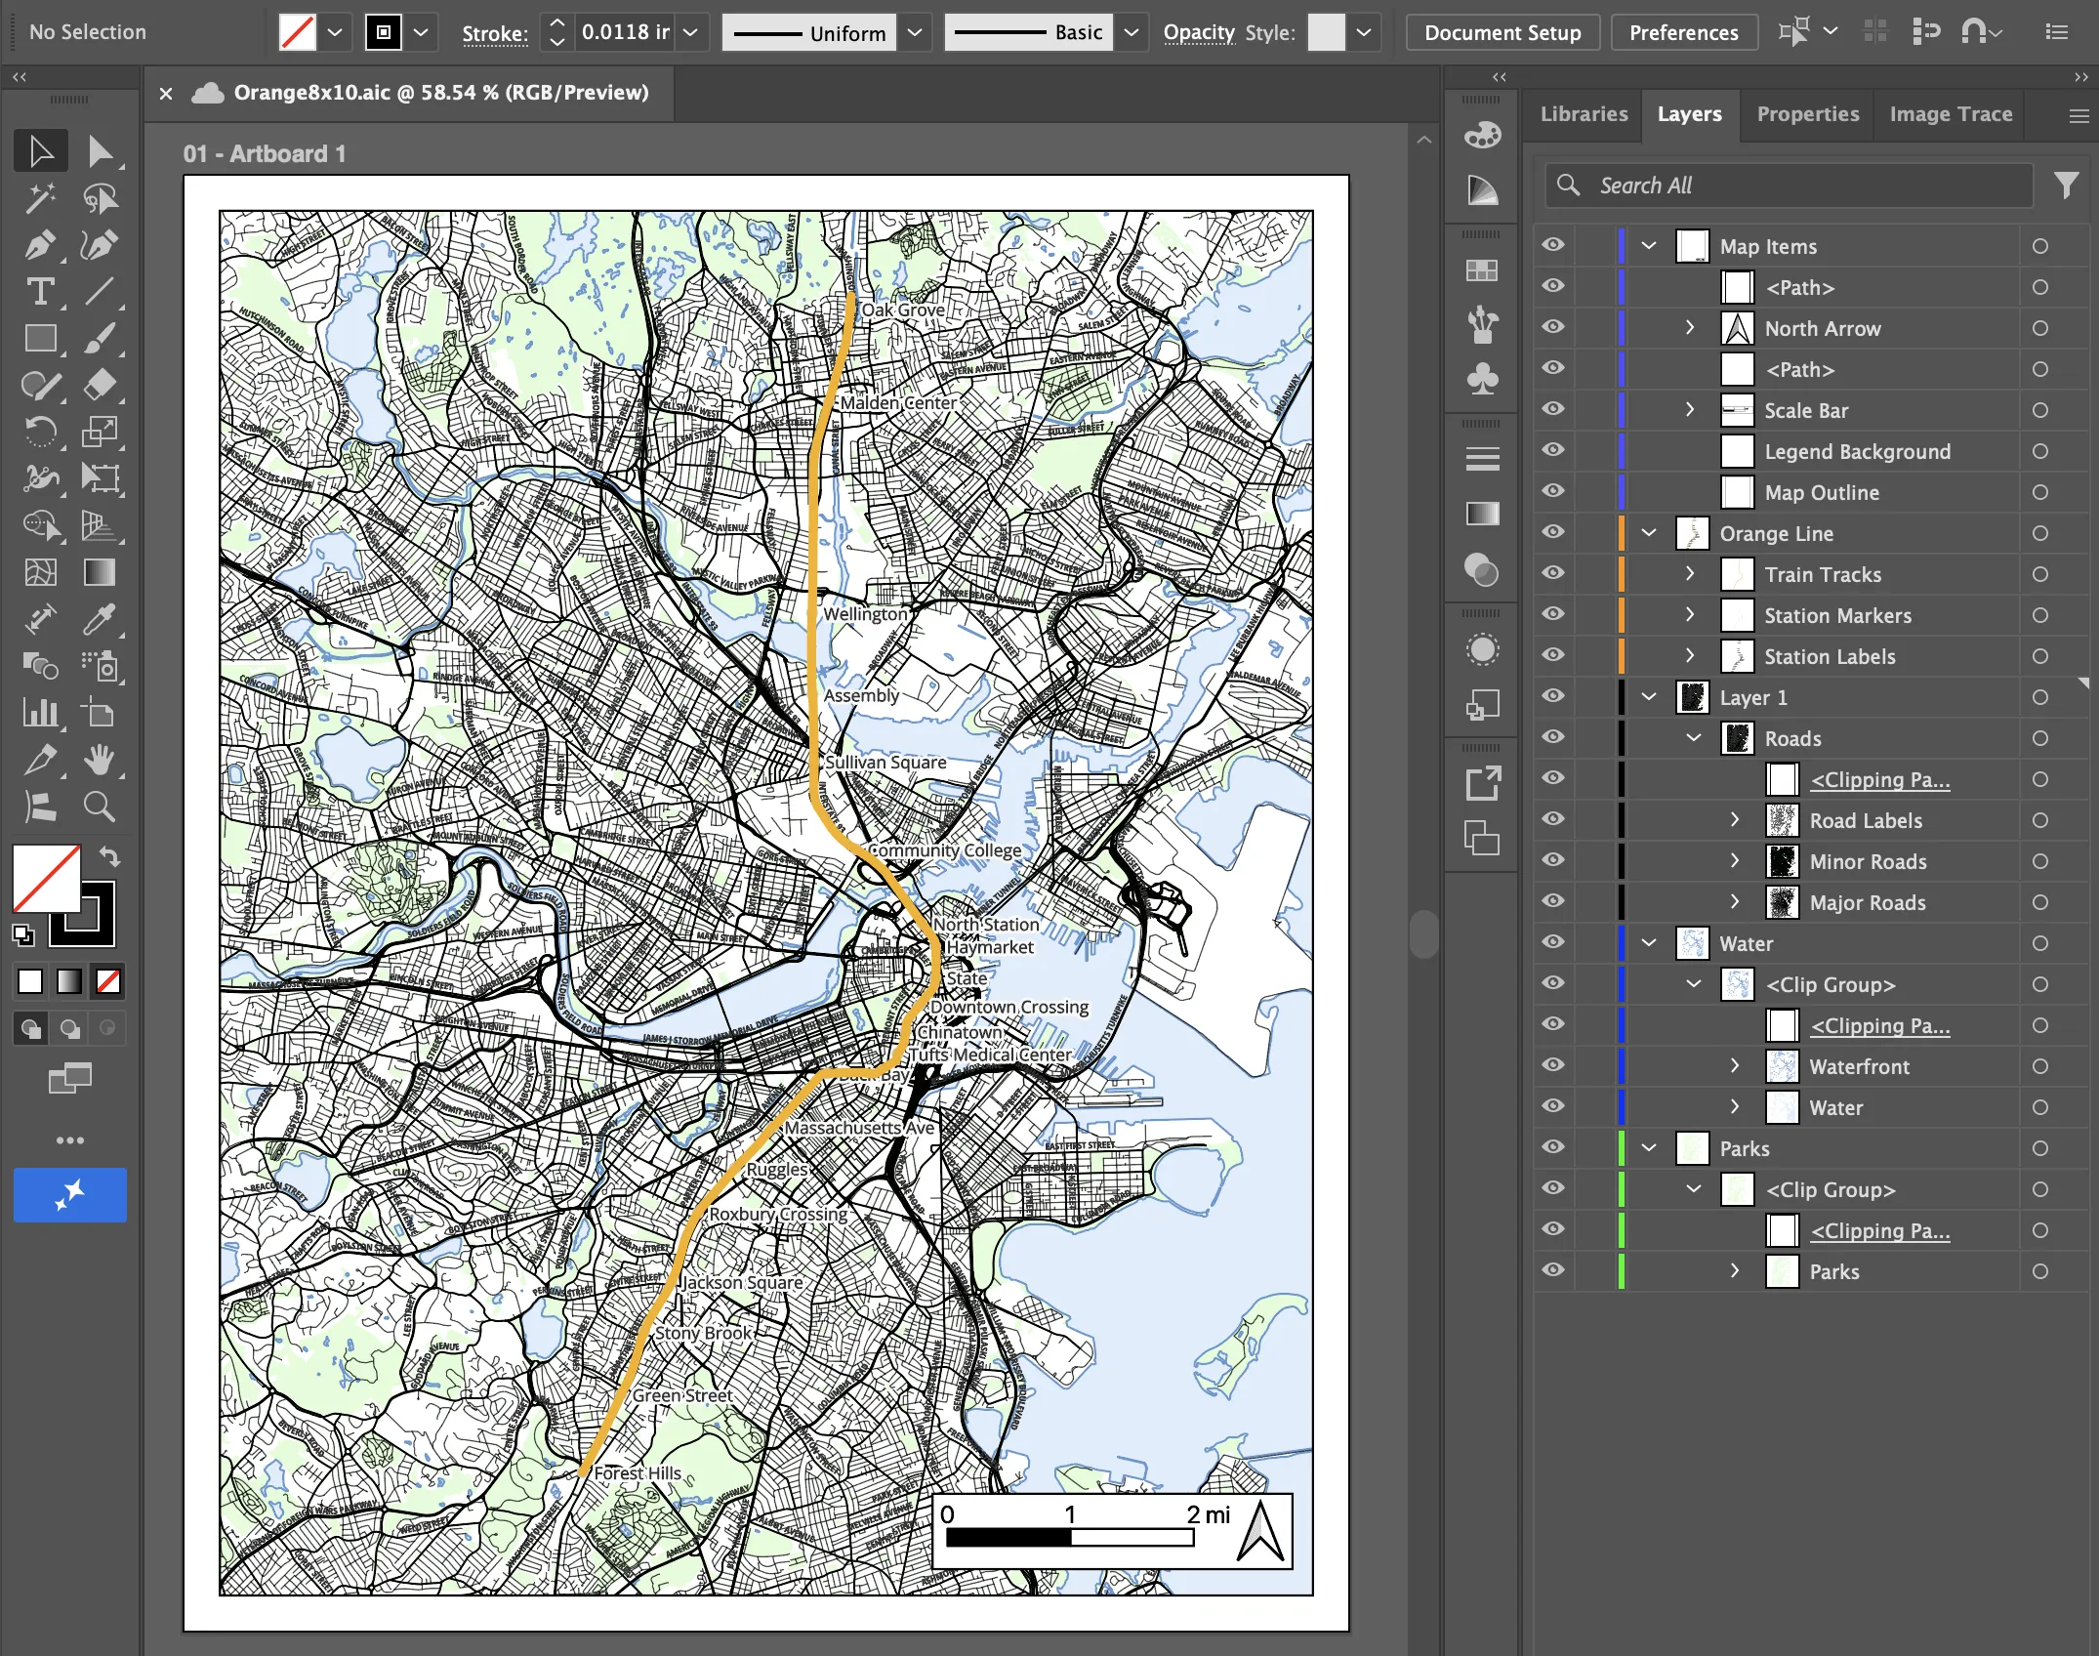Open the Fill color dropdown arrow
This screenshot has height=1656, width=2099.
[335, 32]
